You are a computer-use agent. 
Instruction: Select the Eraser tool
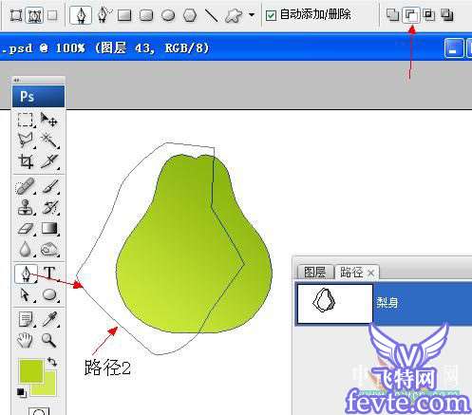coord(26,229)
